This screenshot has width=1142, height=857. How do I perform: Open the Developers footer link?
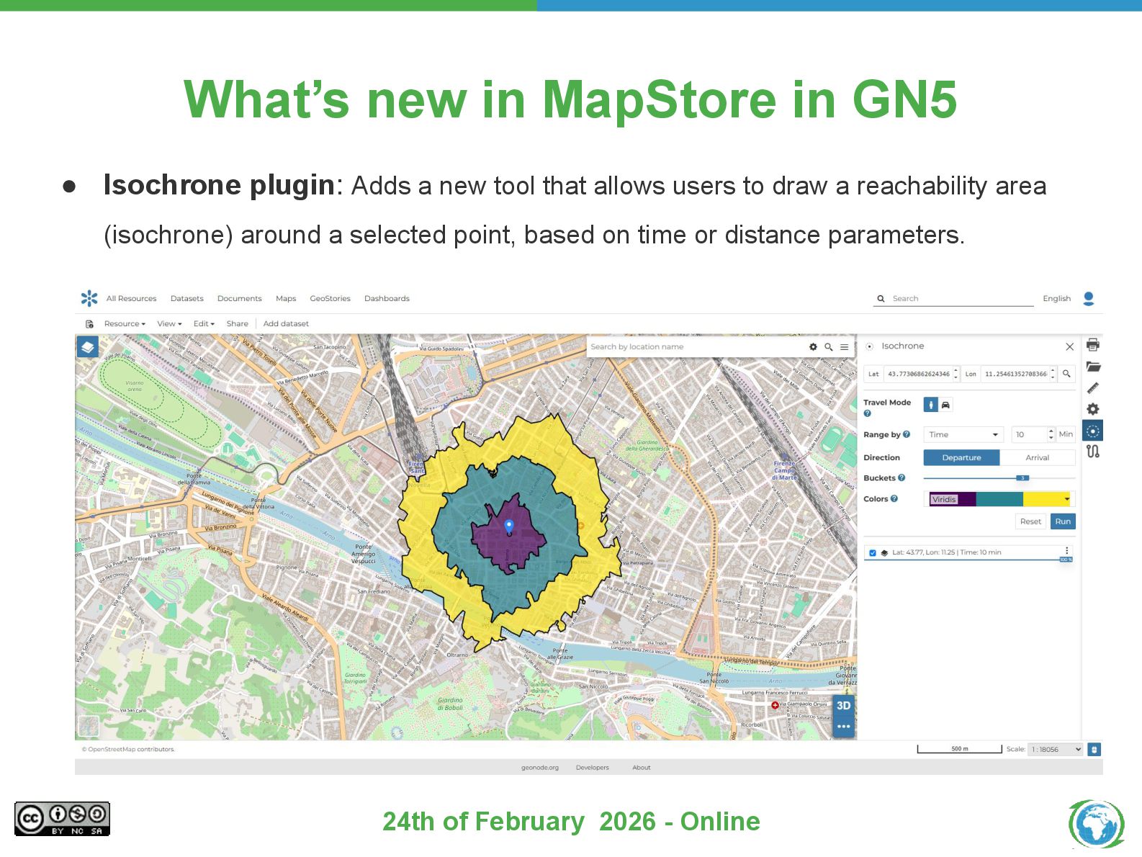pyautogui.click(x=592, y=768)
